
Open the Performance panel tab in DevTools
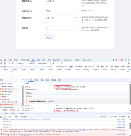(x=38, y=60)
